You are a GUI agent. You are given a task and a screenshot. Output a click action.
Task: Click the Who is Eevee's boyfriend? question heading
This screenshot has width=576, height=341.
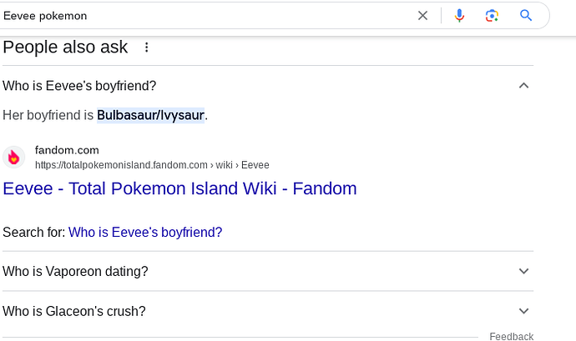(x=79, y=86)
